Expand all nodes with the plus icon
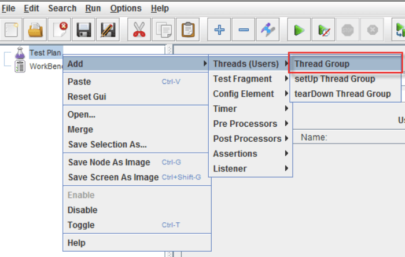Screen dimensions: 405x257 tap(219, 30)
